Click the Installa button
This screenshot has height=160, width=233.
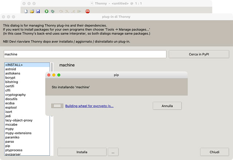click(82, 152)
